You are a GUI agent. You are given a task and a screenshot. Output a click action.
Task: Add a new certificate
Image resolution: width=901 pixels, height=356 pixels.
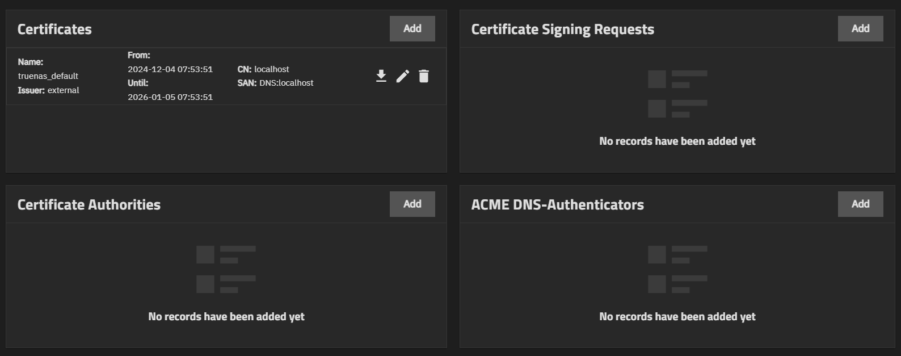tap(412, 28)
